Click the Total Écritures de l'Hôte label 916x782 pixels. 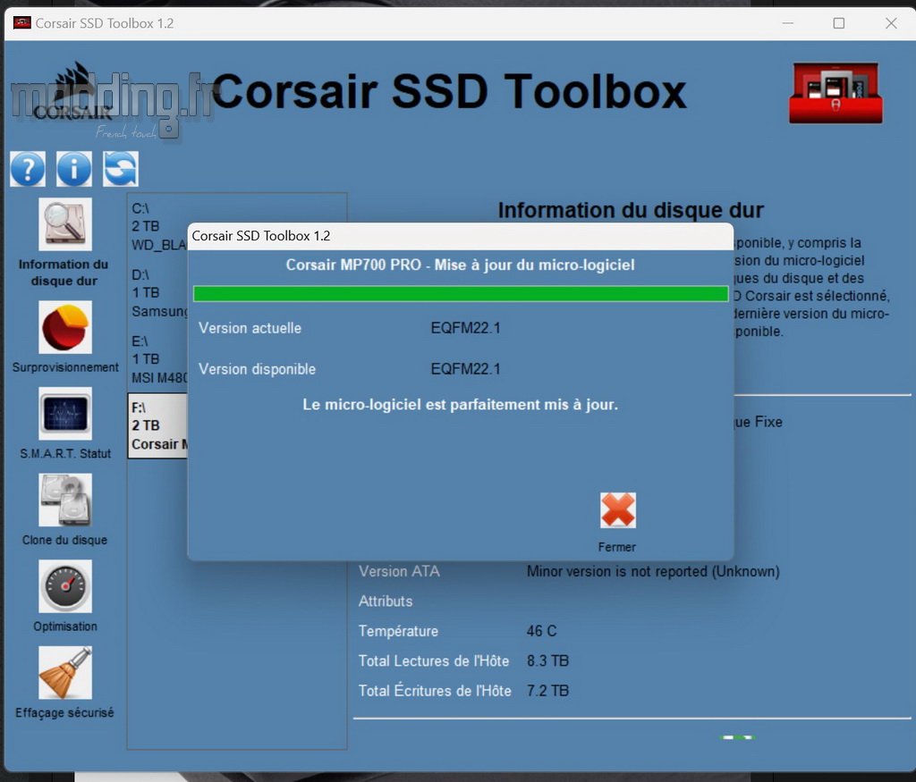[435, 691]
